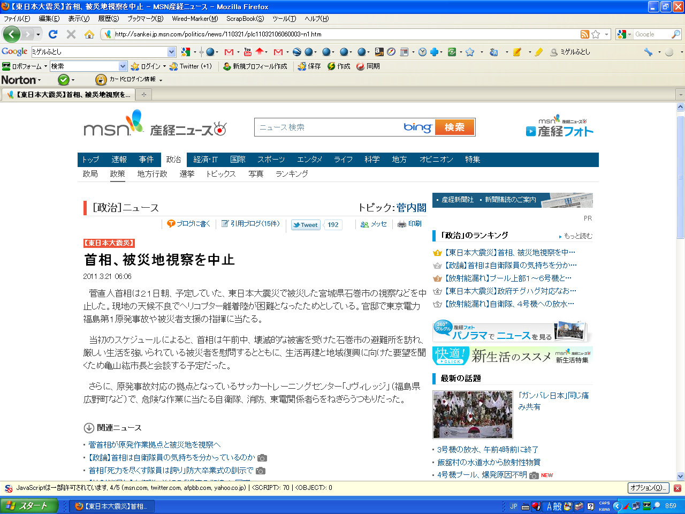
Task: Go to the Firefox home page icon
Action: [x=89, y=34]
